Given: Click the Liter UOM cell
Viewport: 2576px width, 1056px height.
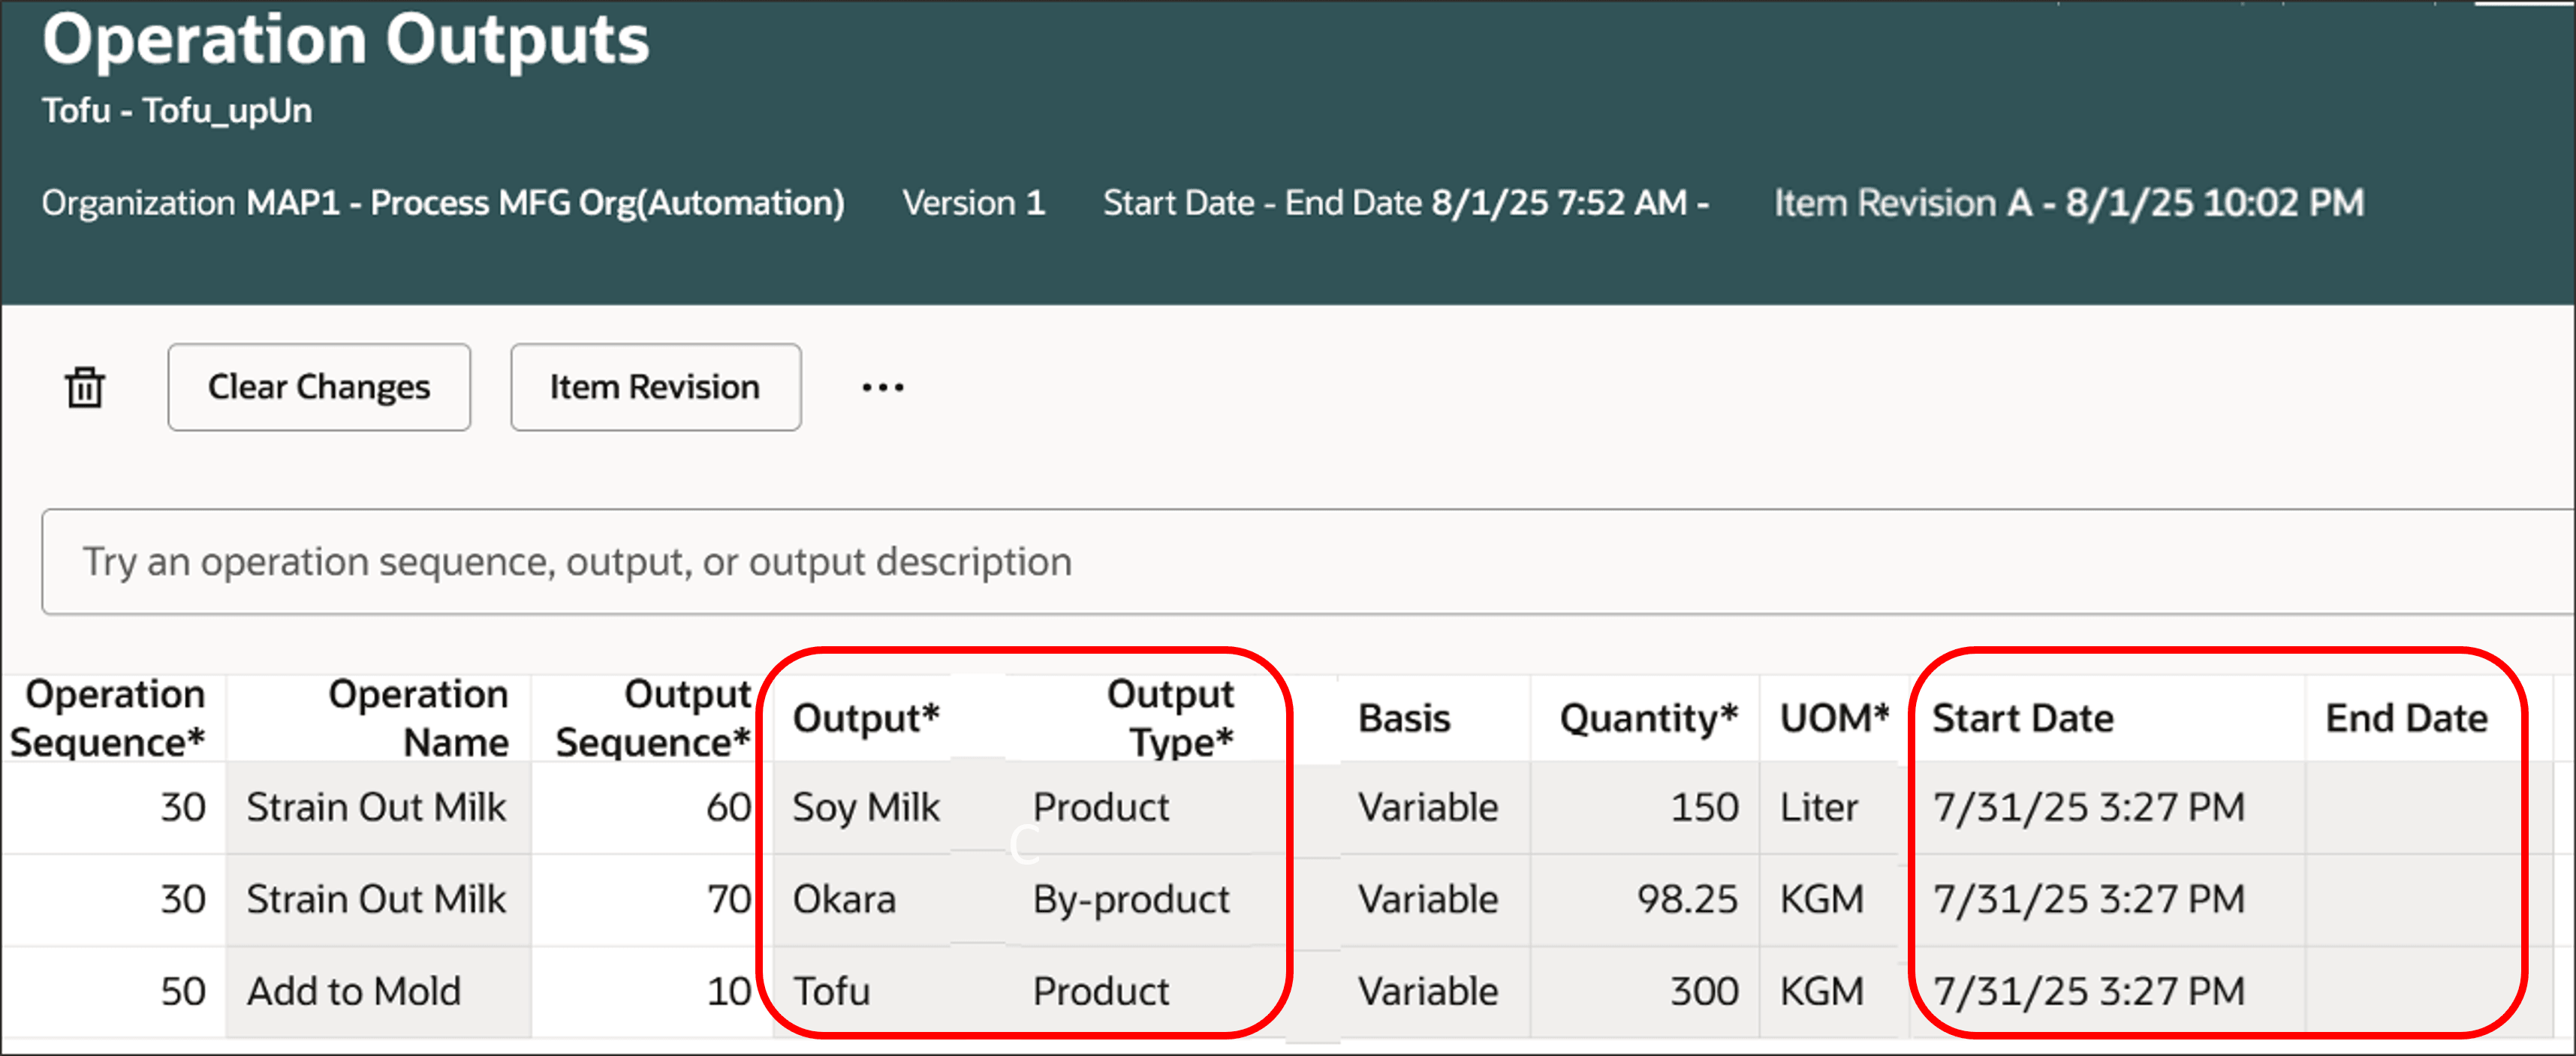Looking at the screenshot, I should 1819,807.
